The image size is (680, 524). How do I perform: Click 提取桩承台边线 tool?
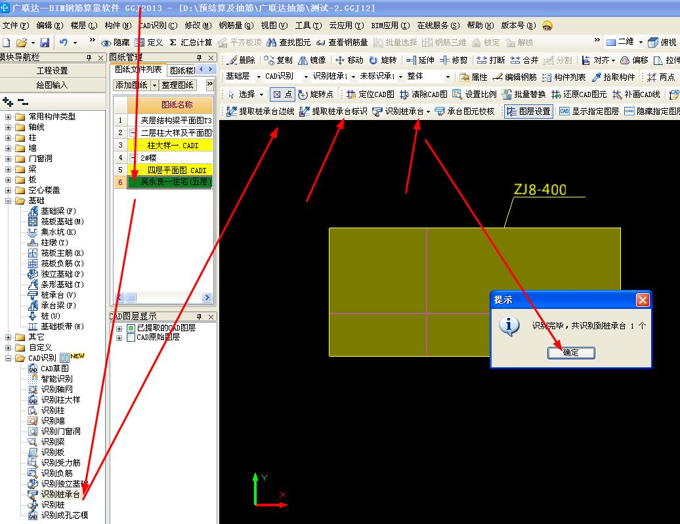click(x=261, y=111)
